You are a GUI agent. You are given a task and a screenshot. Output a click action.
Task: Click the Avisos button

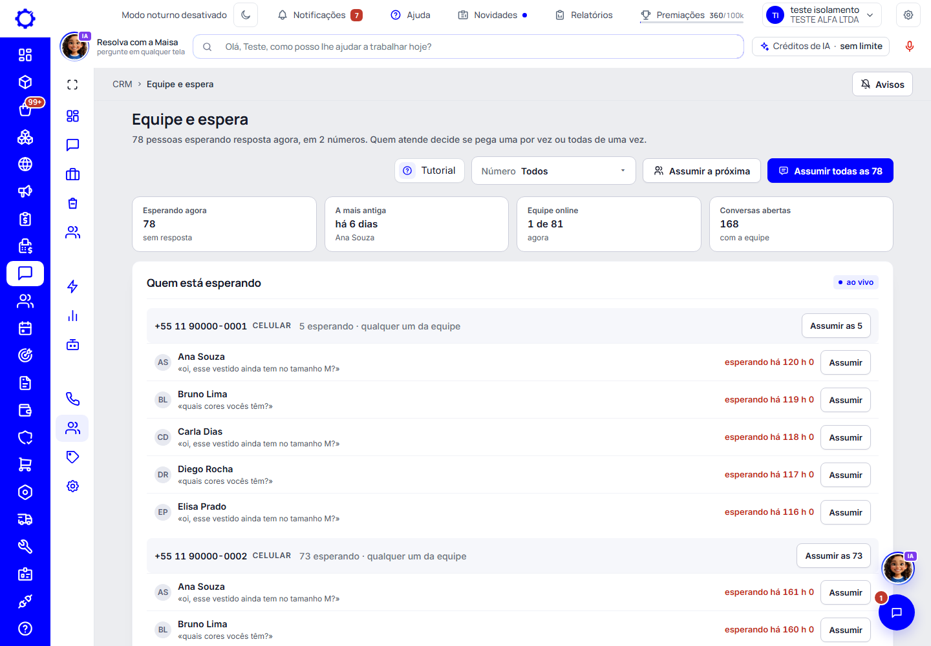coord(883,85)
